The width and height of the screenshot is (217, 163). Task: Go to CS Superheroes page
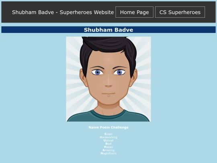pyautogui.click(x=180, y=12)
